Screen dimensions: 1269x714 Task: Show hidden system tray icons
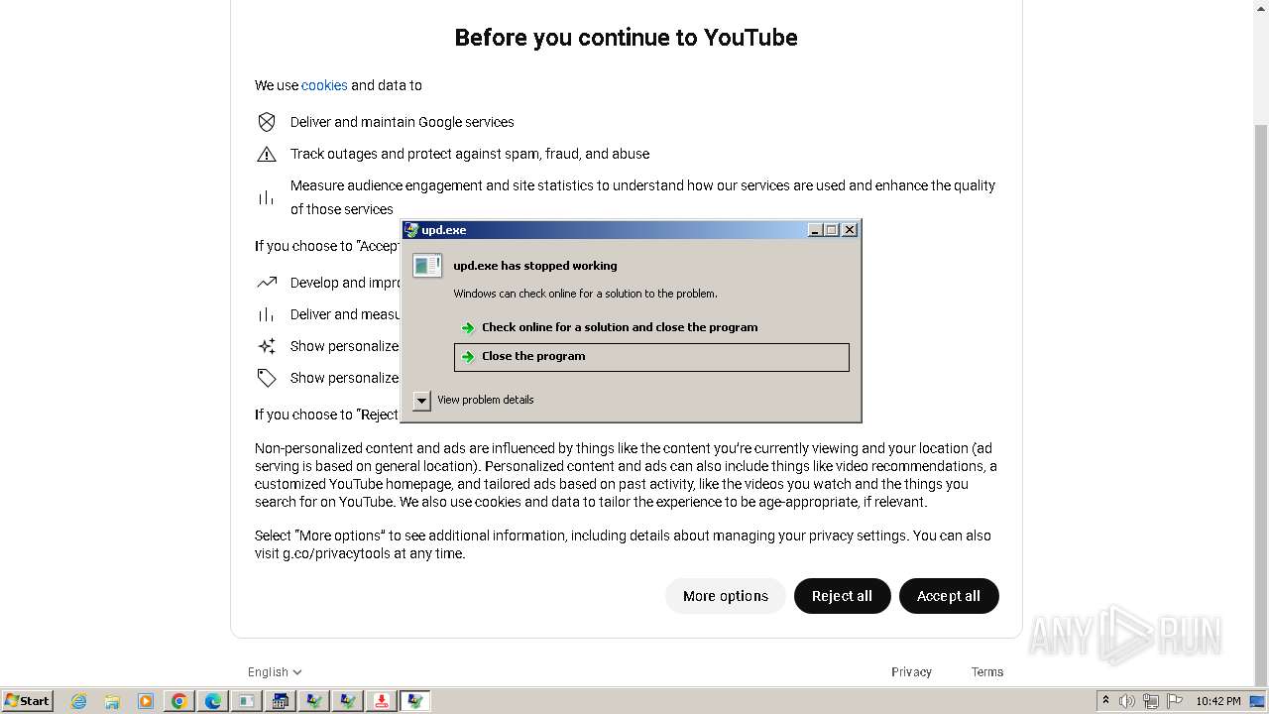[1105, 701]
